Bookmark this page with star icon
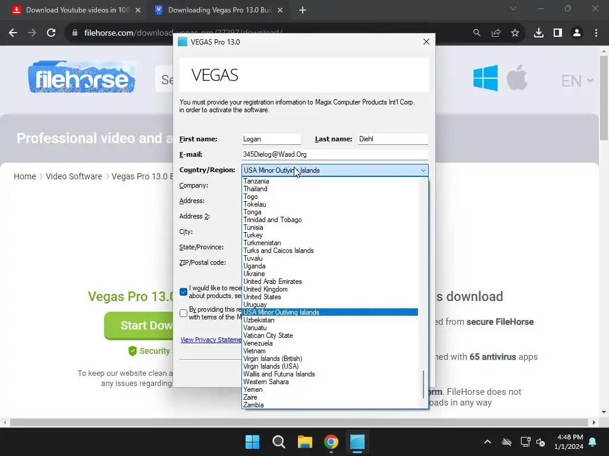 514,33
